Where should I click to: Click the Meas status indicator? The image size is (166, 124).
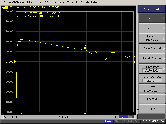click(108, 121)
